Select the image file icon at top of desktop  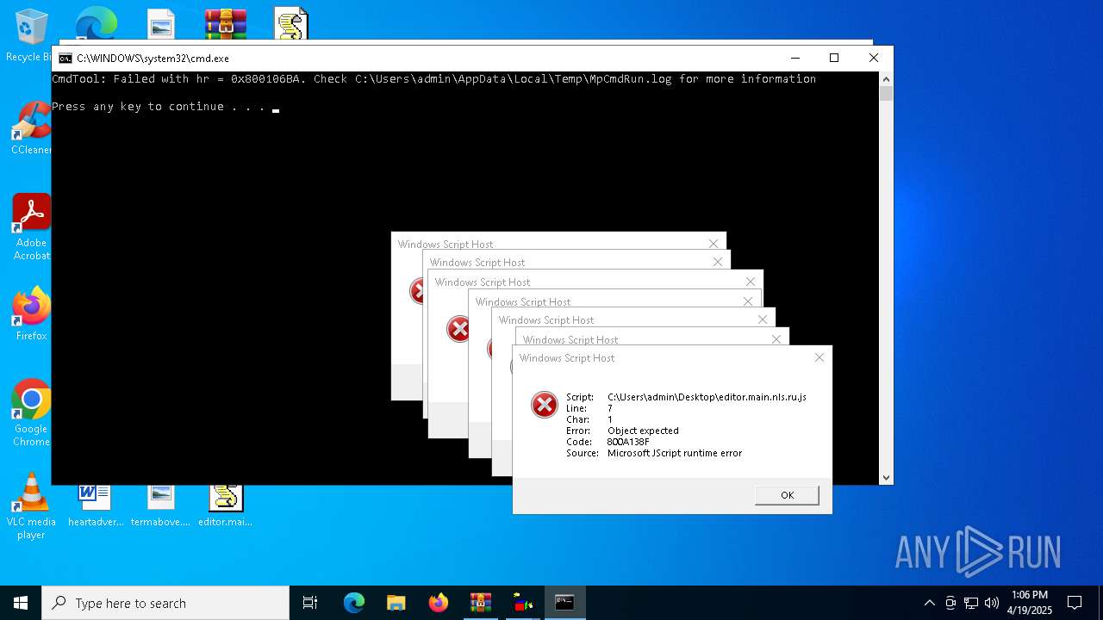161,23
